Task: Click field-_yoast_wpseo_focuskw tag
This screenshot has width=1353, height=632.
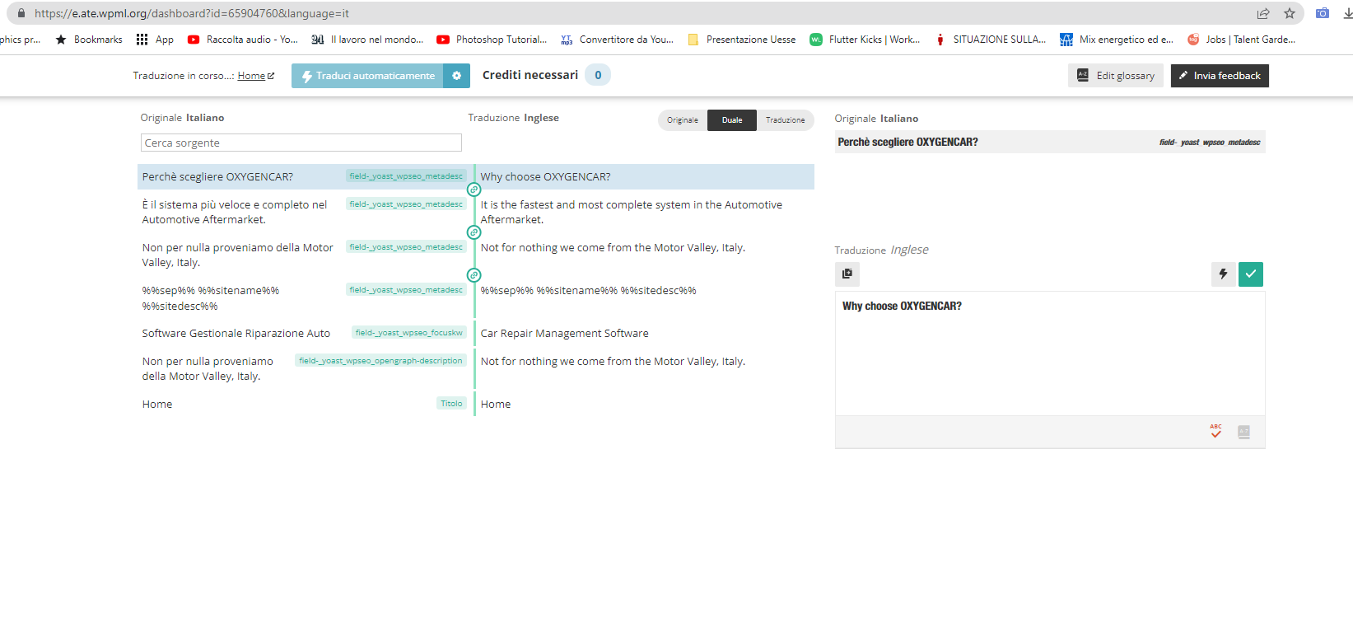Action: coord(409,333)
